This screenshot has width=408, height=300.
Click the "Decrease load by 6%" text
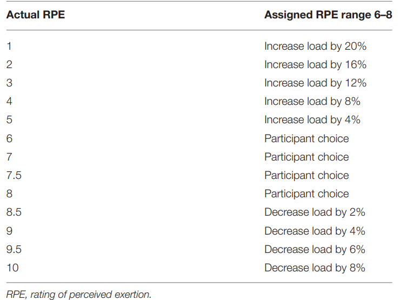coord(315,249)
